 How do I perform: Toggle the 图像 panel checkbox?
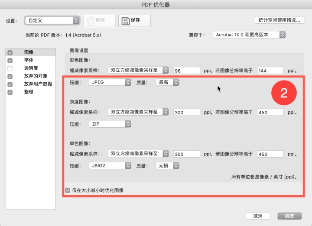click(10, 52)
